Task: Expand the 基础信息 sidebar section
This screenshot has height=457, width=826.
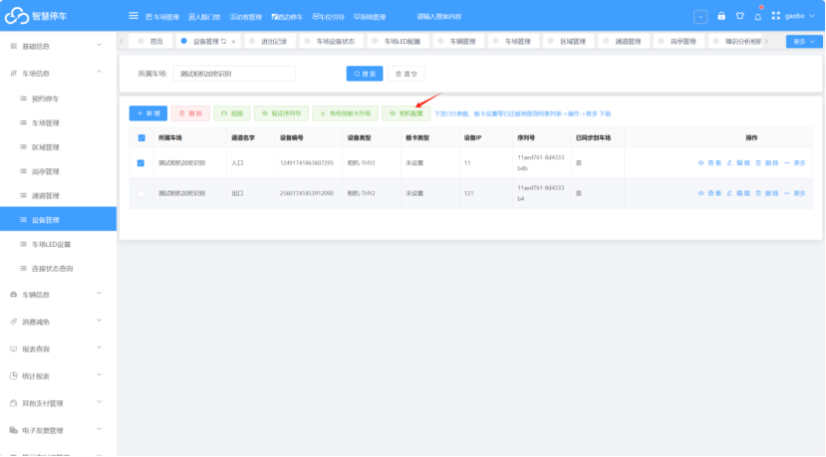Action: [x=58, y=46]
